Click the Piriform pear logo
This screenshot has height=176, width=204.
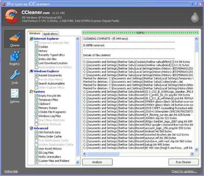(195, 17)
